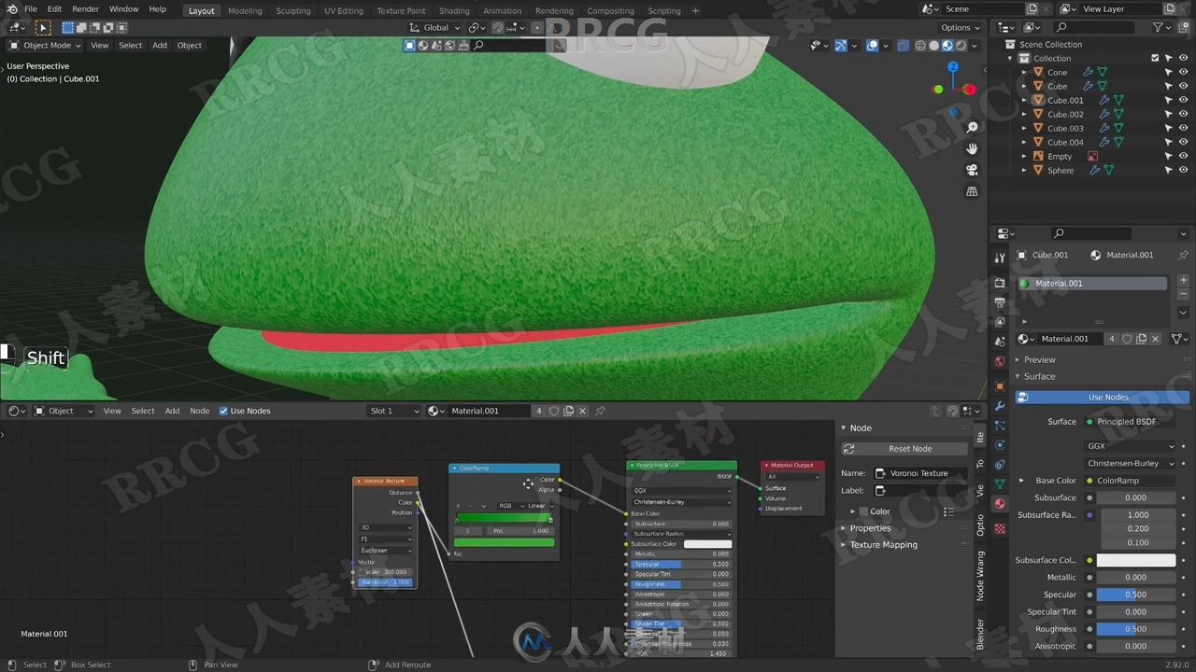Click the Reset Node button

(904, 449)
